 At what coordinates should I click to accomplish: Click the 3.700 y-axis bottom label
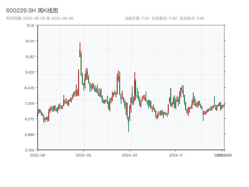tap(30, 150)
